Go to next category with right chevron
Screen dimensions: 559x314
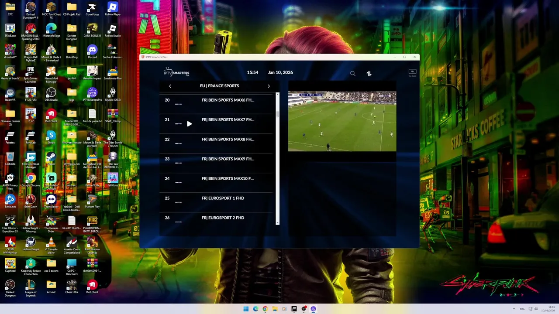[269, 86]
